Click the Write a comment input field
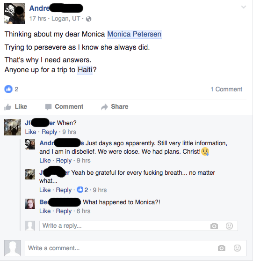Screen dimensions: 253x261 click(x=136, y=248)
